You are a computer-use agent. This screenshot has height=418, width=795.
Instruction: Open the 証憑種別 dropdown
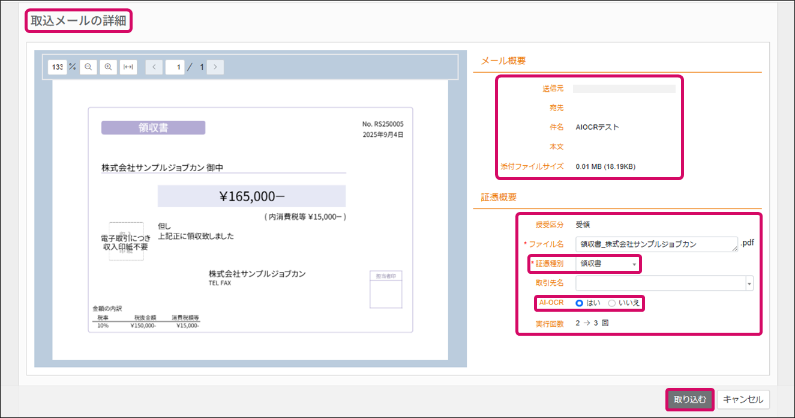click(607, 264)
